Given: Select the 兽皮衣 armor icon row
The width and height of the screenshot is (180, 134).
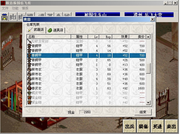Looking at the screenshot, I should pos(29,88).
